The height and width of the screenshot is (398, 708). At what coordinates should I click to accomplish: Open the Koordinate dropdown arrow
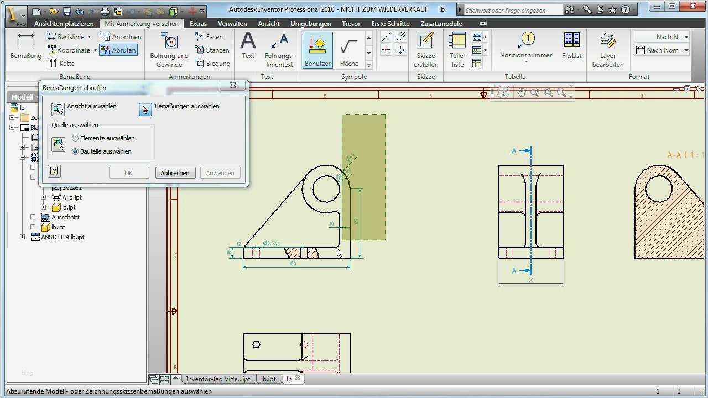pyautogui.click(x=95, y=50)
